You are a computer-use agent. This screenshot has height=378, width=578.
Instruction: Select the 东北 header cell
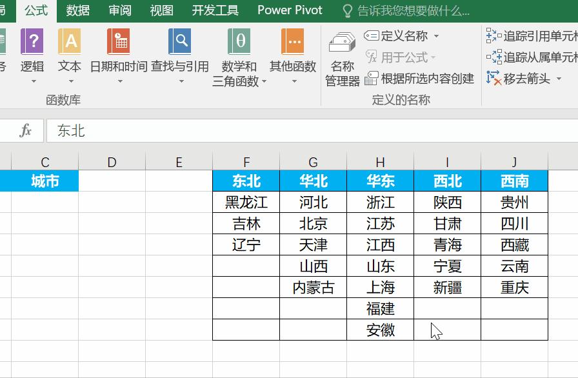tap(246, 181)
